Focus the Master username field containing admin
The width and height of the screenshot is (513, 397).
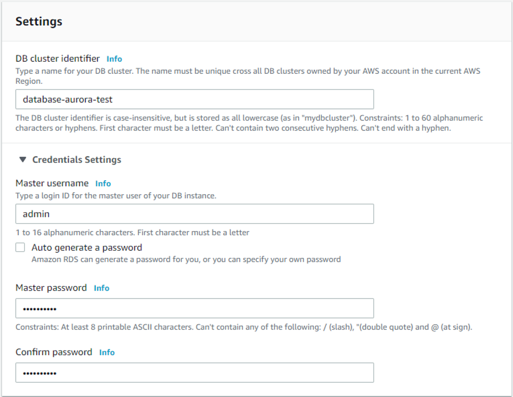click(x=194, y=214)
